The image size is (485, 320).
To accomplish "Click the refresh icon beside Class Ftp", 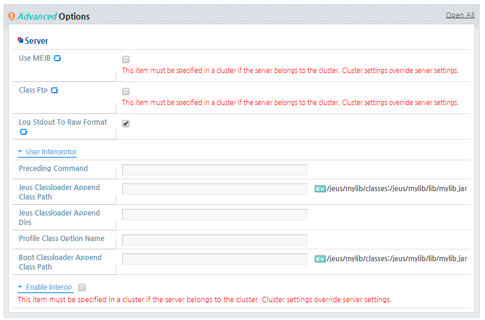I will [x=55, y=90].
